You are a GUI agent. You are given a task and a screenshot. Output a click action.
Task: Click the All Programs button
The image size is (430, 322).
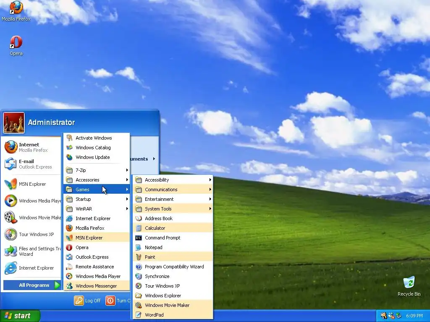point(32,285)
